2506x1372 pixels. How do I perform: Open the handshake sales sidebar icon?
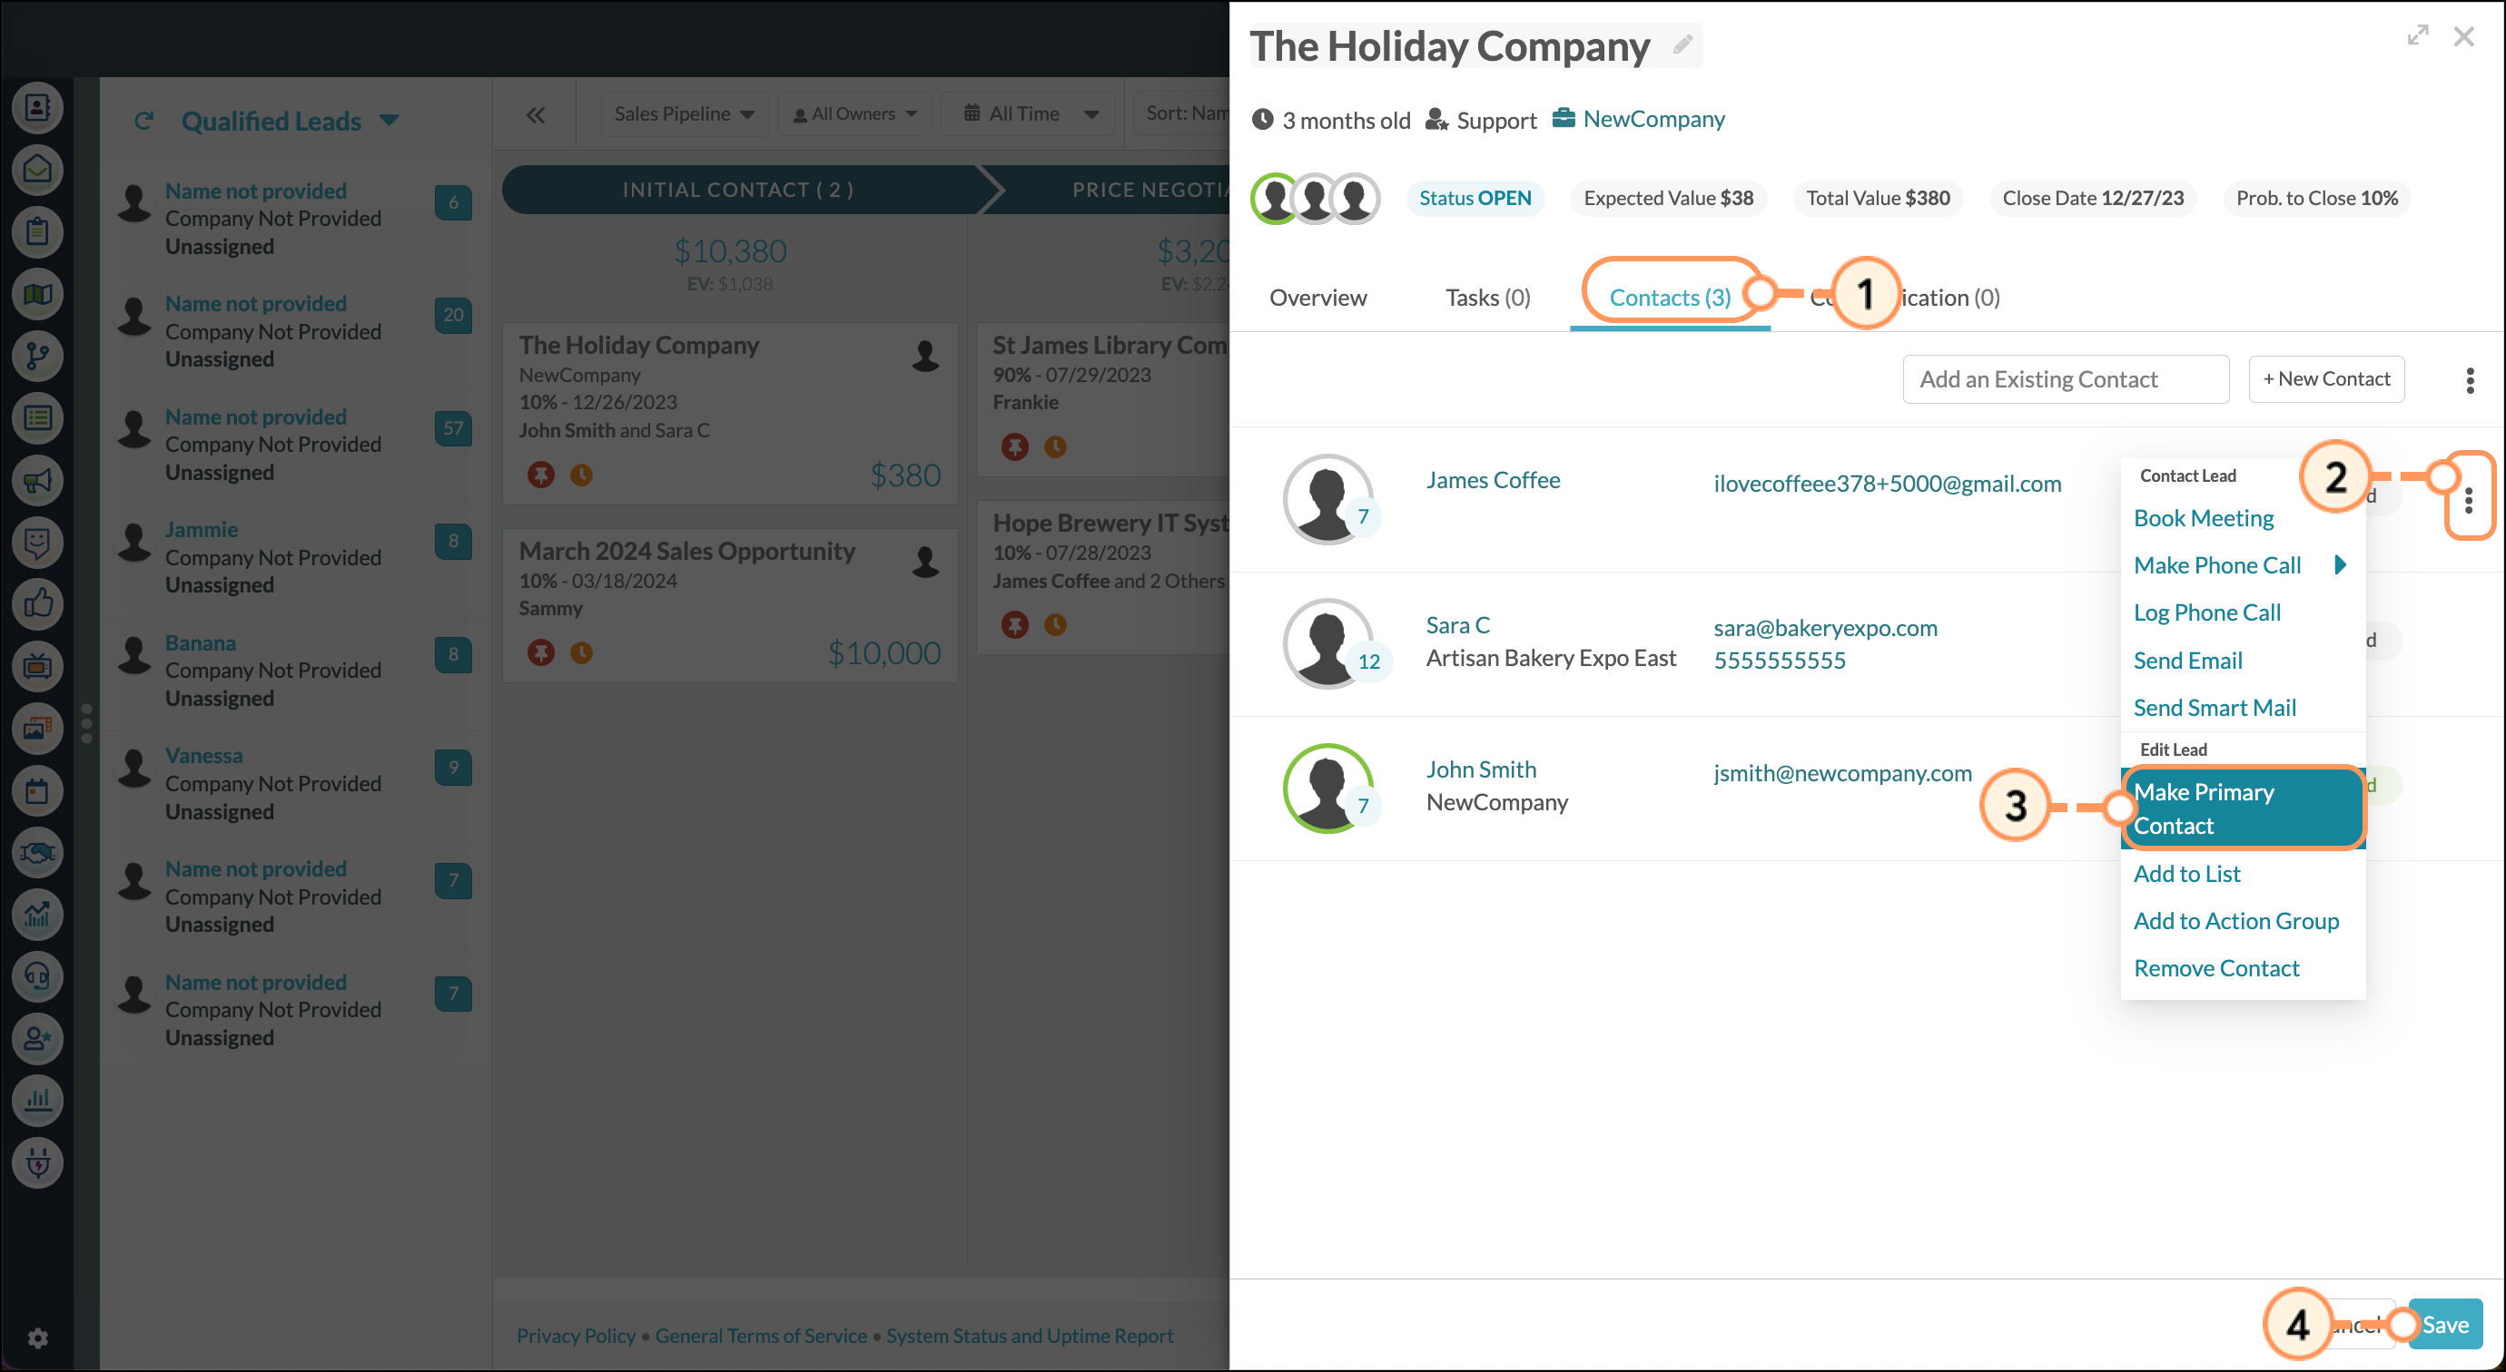point(38,853)
